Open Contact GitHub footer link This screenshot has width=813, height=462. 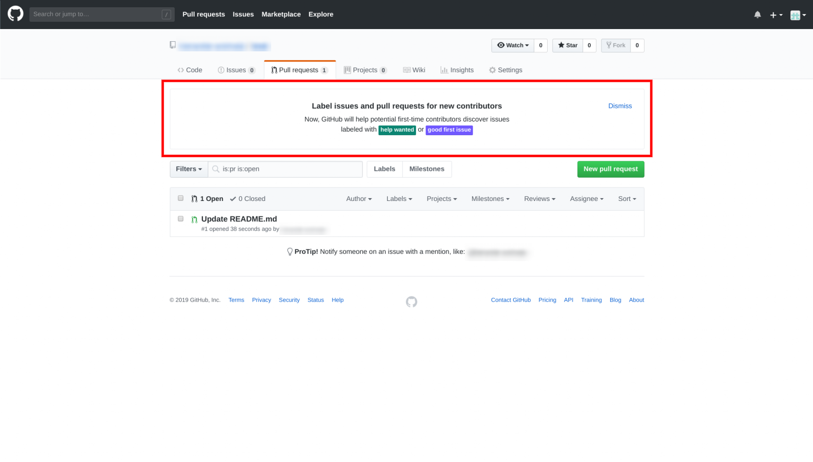click(511, 300)
